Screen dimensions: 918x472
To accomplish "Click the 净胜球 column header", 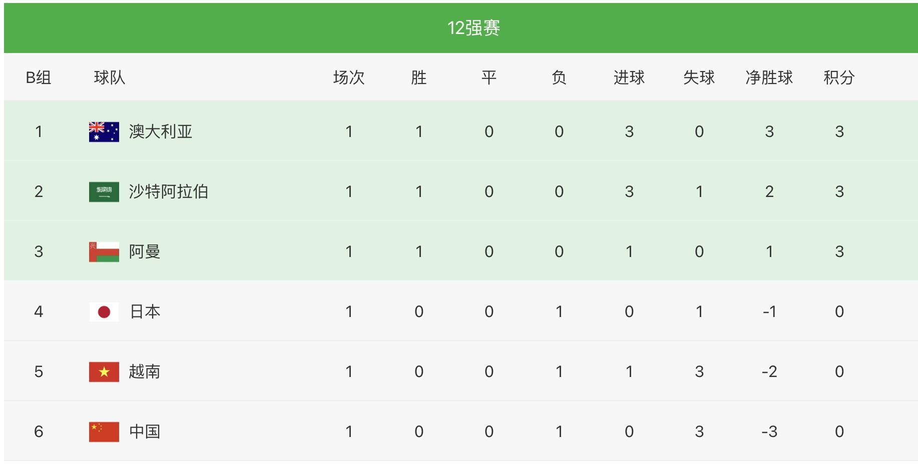I will (x=769, y=77).
